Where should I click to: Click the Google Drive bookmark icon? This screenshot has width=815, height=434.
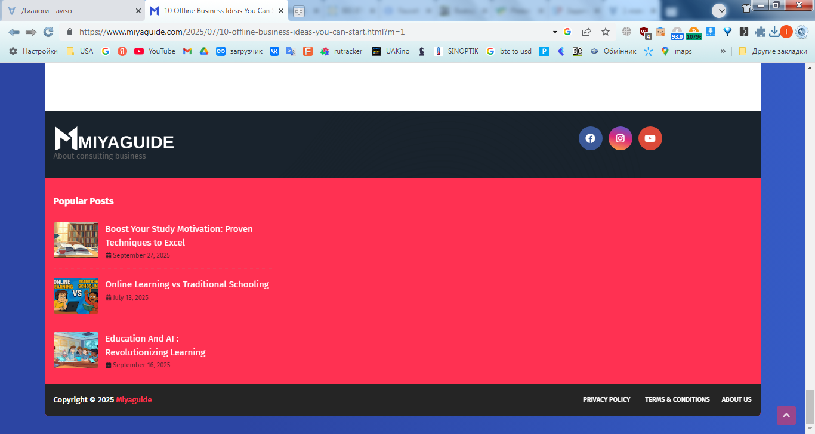204,51
